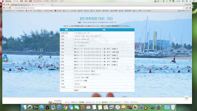
Task: Launch App Store from the dock
Action: 42,107
